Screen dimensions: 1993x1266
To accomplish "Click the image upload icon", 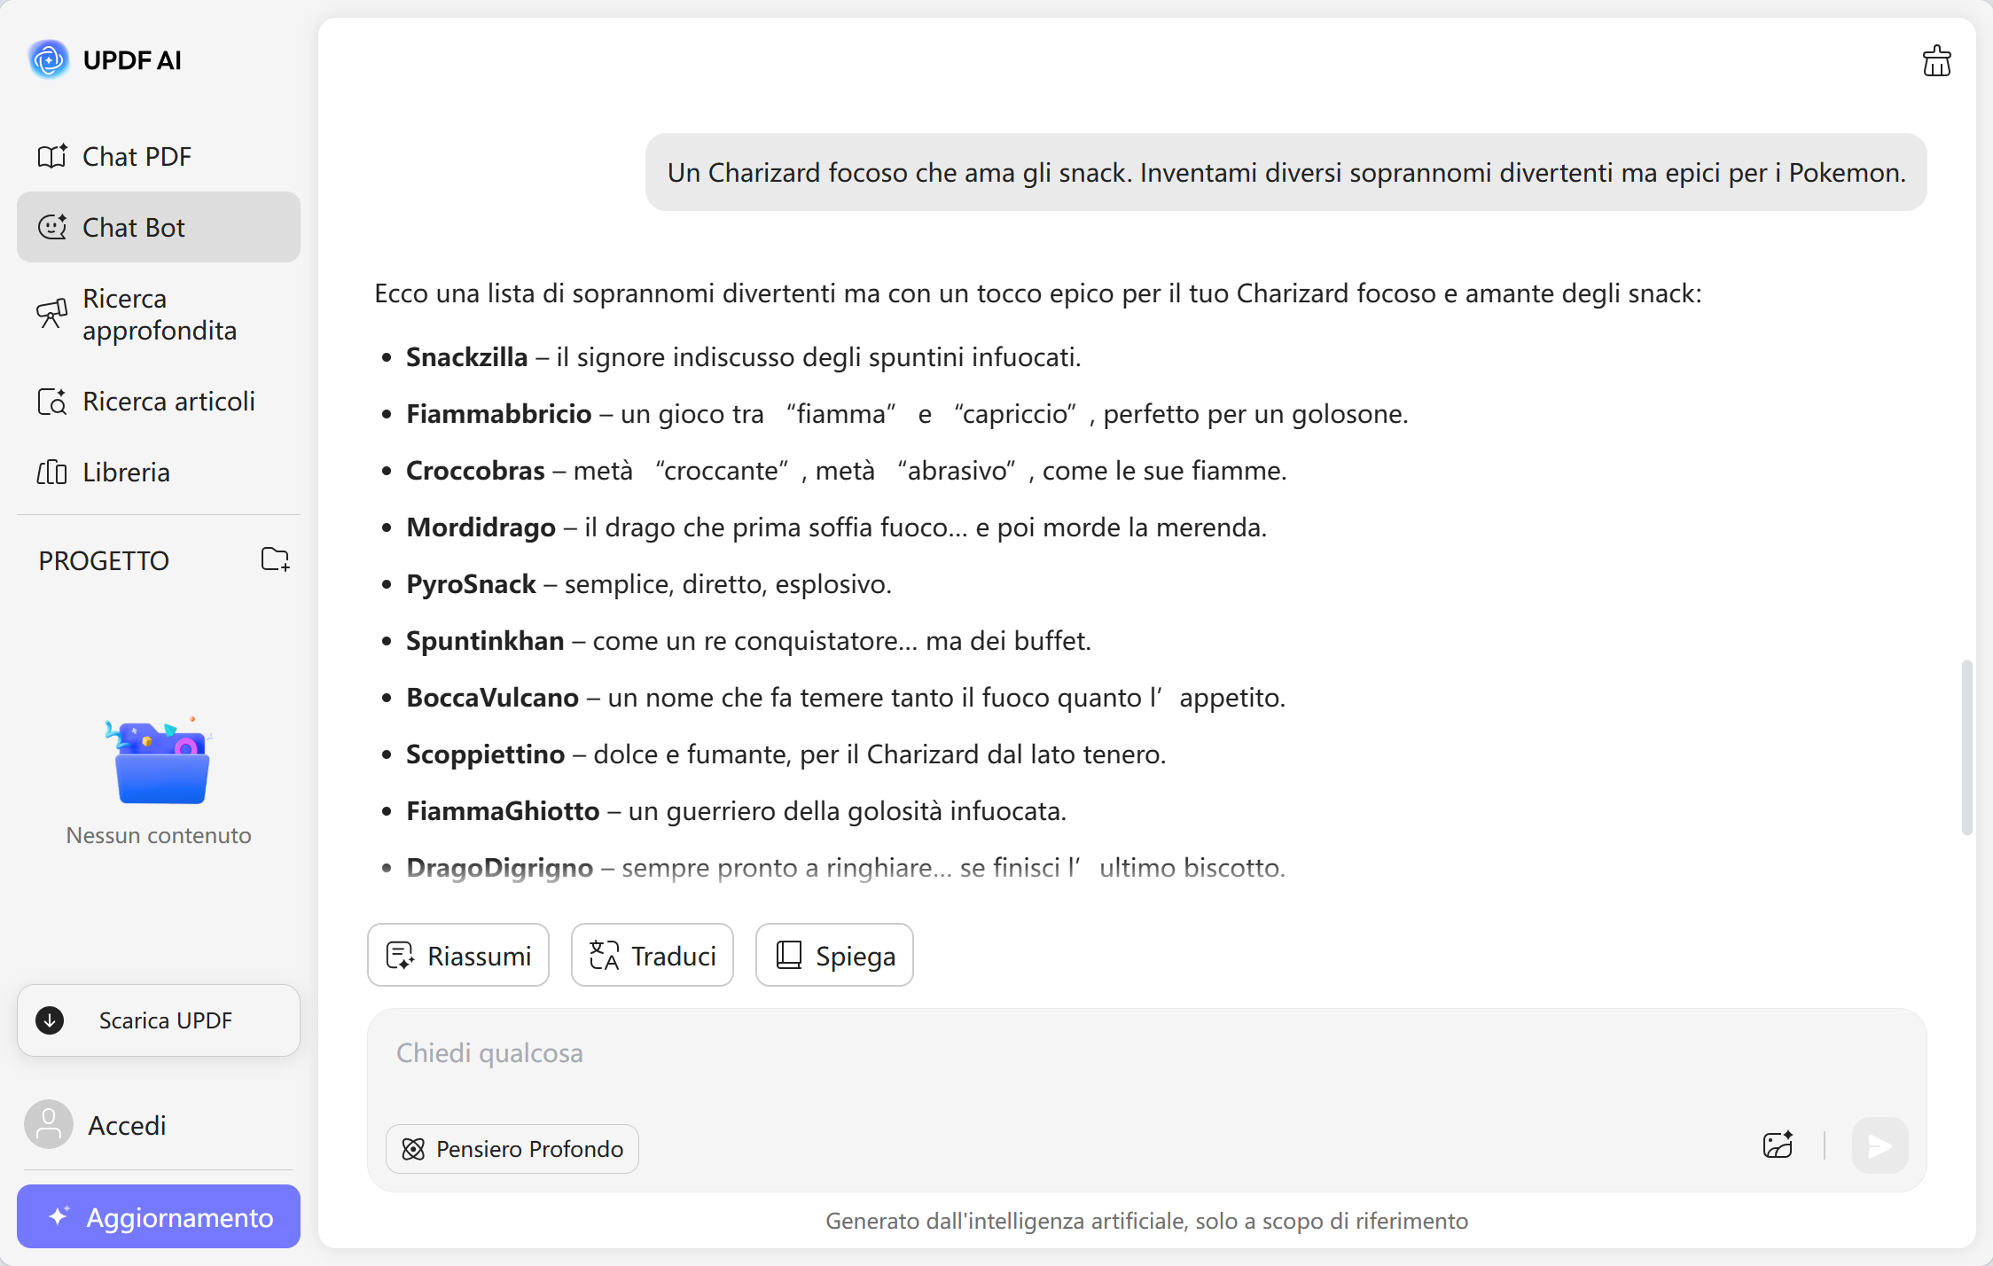I will pyautogui.click(x=1778, y=1145).
